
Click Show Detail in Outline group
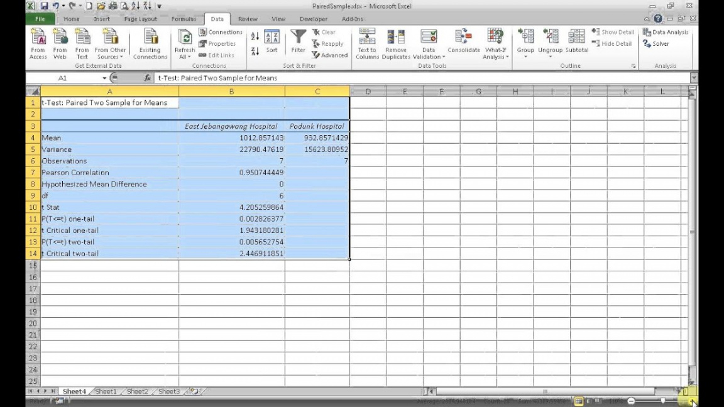click(x=613, y=32)
